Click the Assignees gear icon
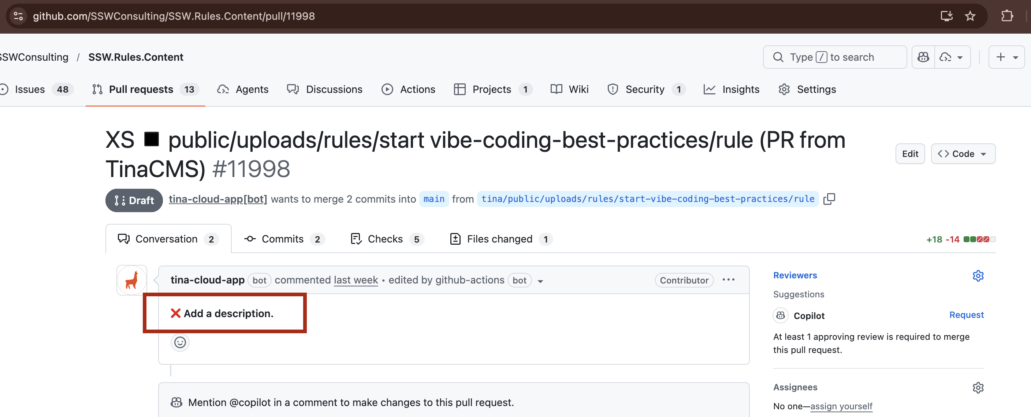The image size is (1031, 417). pyautogui.click(x=978, y=387)
